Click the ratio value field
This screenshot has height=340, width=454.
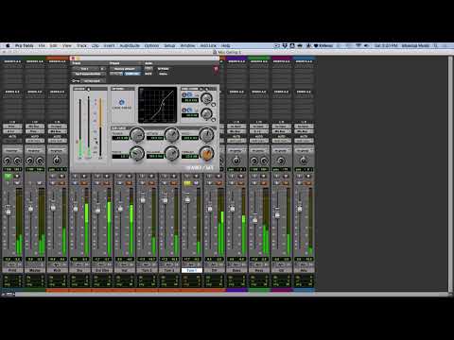[121, 157]
